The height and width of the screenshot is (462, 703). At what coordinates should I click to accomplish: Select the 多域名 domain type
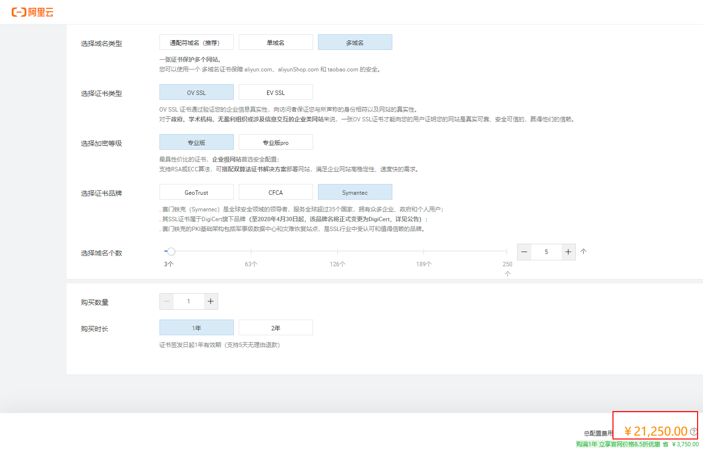355,43
